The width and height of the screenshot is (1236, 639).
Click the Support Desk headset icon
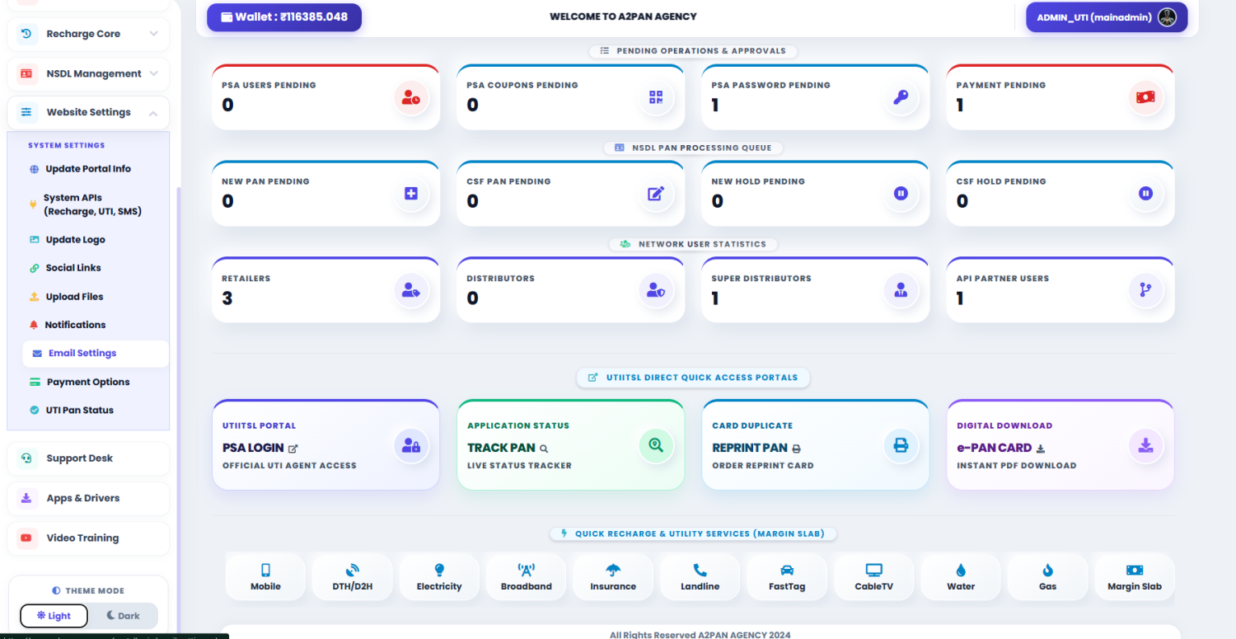coord(26,458)
